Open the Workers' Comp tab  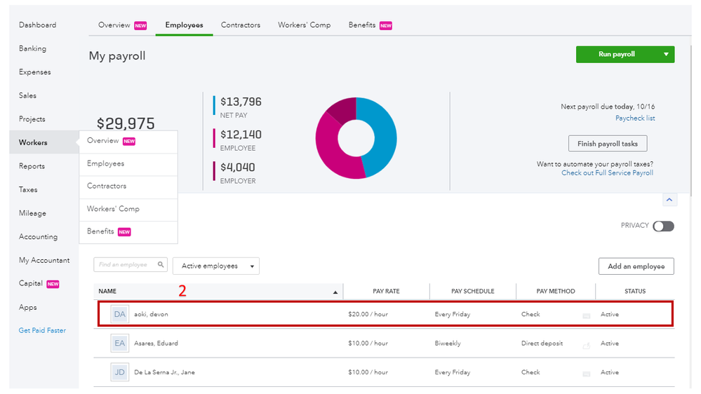304,25
